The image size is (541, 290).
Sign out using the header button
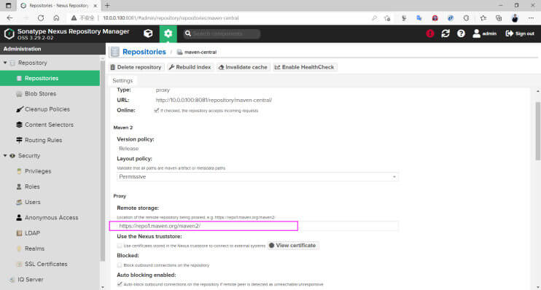pos(520,34)
